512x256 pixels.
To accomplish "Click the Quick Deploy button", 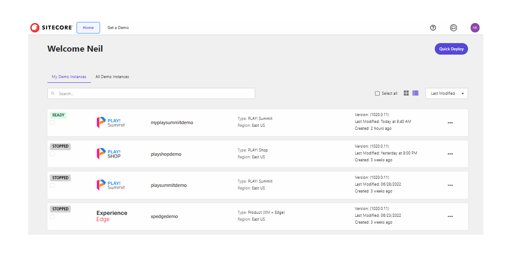I will (x=451, y=49).
